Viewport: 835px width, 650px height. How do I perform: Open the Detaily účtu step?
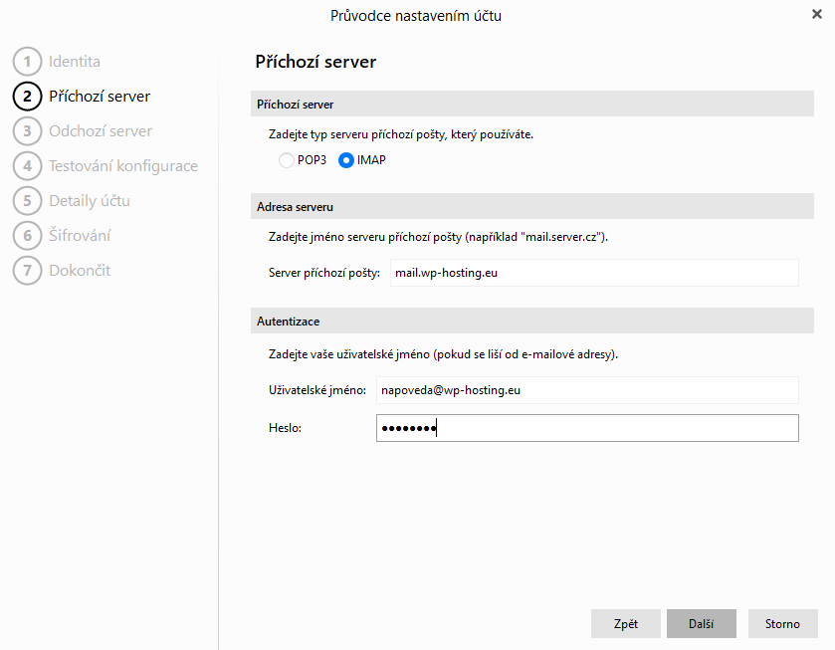[90, 201]
